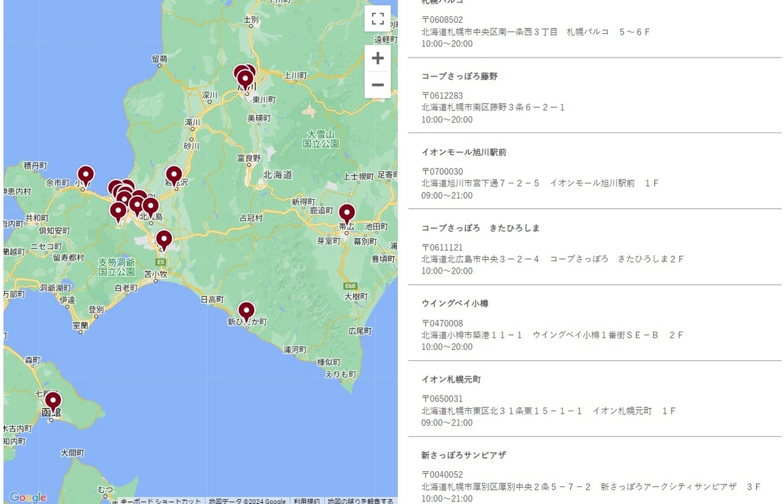Click hours 10:00〜20:00 under コープさっぽろ藤野
The image size is (784, 504).
pos(447,119)
